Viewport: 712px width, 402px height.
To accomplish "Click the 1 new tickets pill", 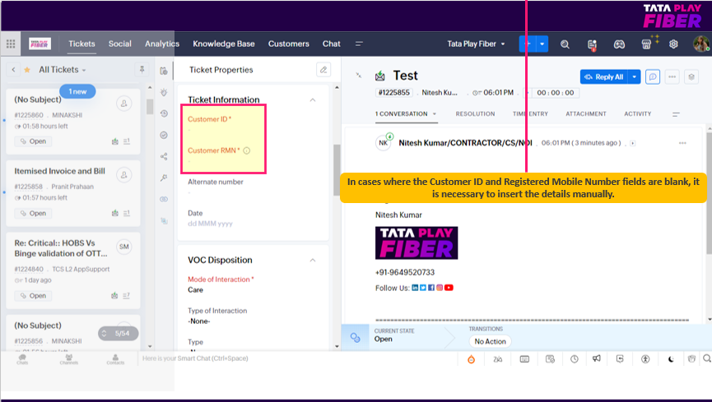I will [x=77, y=91].
